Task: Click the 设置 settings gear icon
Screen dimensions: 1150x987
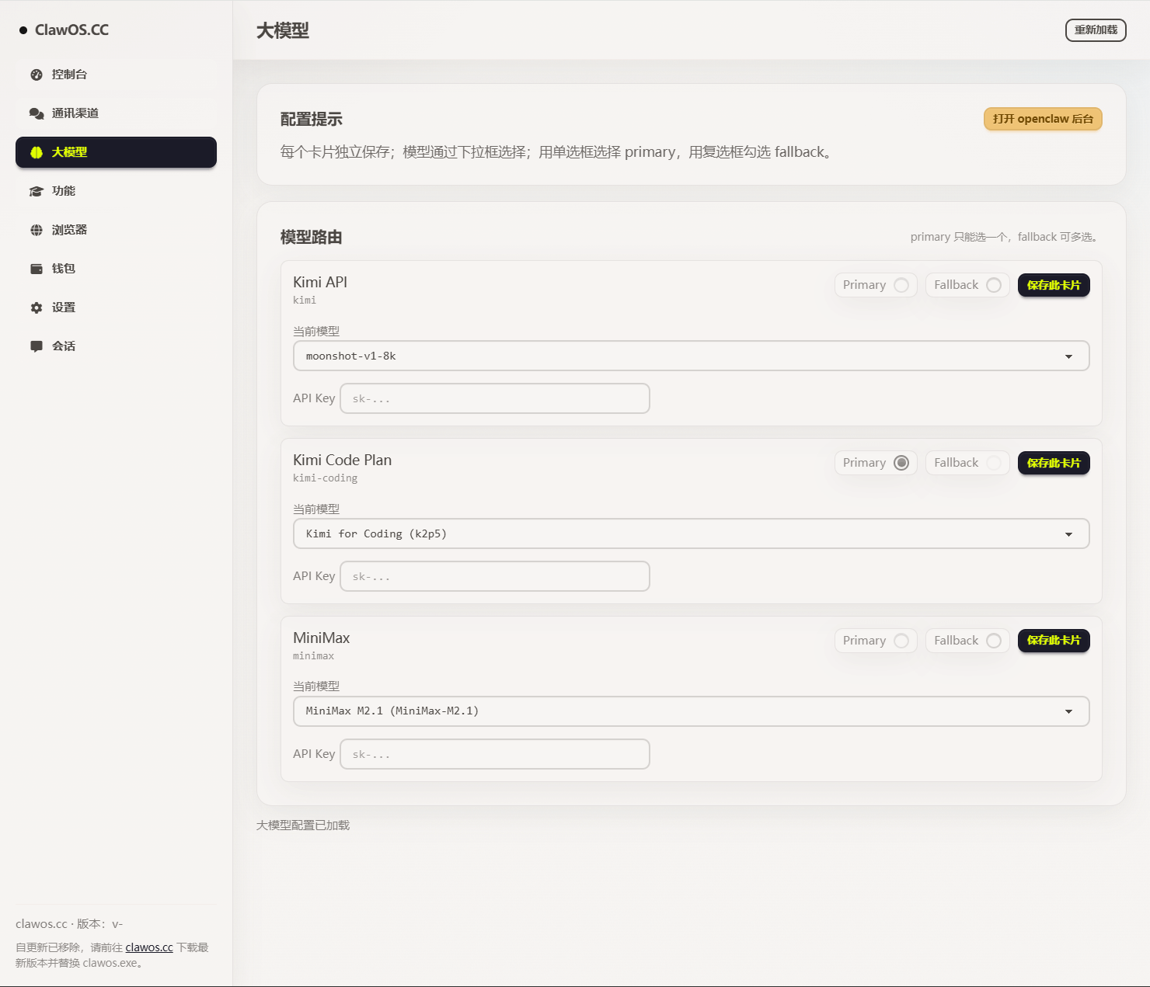Action: 36,307
